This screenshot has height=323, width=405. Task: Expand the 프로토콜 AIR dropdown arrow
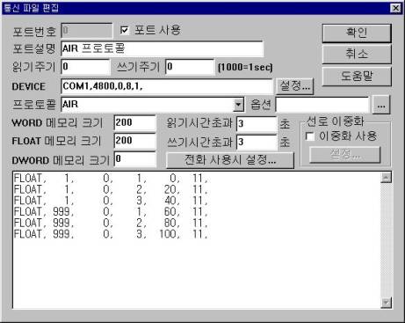[x=239, y=105]
